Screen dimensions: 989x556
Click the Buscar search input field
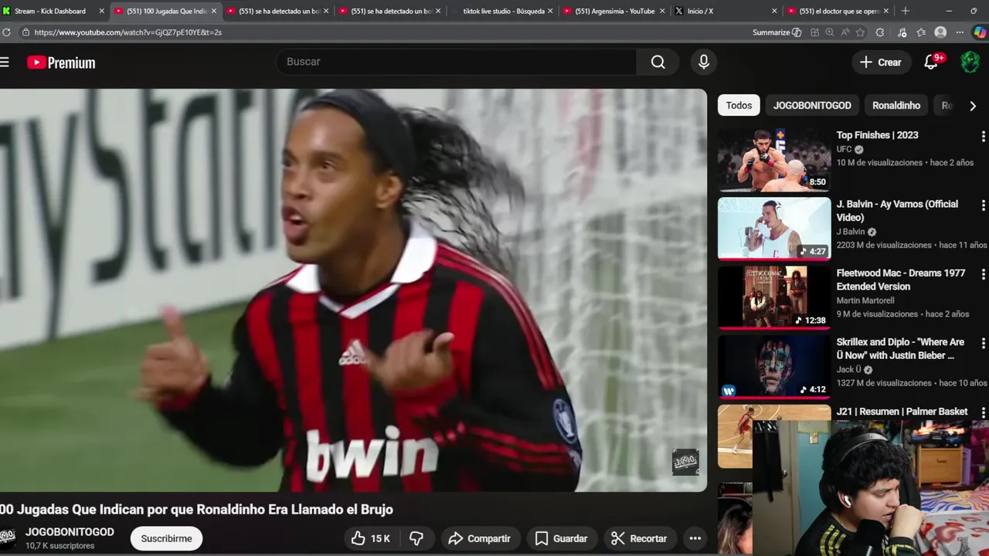(456, 62)
